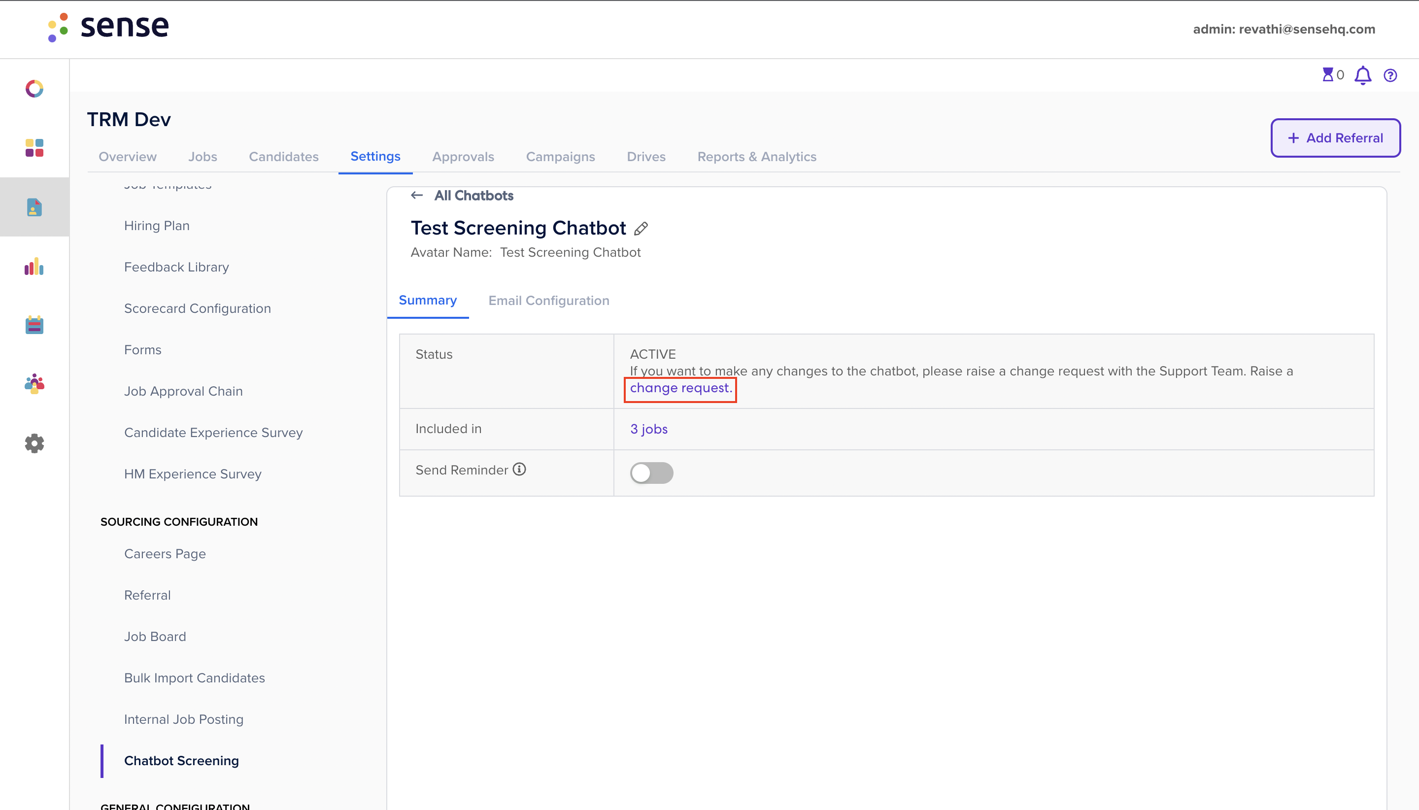Switch to Email Configuration tab
Viewport: 1419px width, 810px height.
tap(549, 301)
